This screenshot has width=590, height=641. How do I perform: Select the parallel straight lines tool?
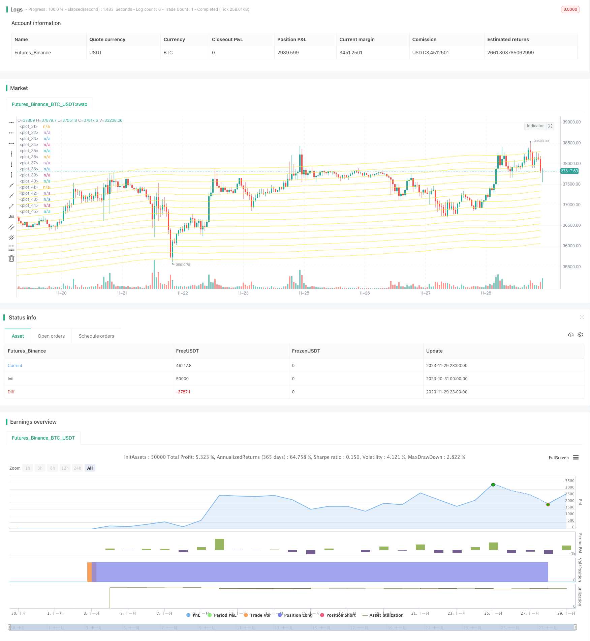(11, 238)
